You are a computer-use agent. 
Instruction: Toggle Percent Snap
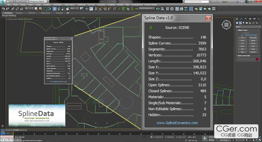105,9
